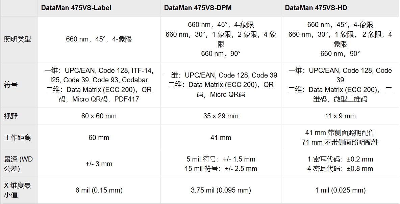Click the DataMan 475VS-Label column header
Image resolution: width=400 pixels, height=204 pixels.
76,8
